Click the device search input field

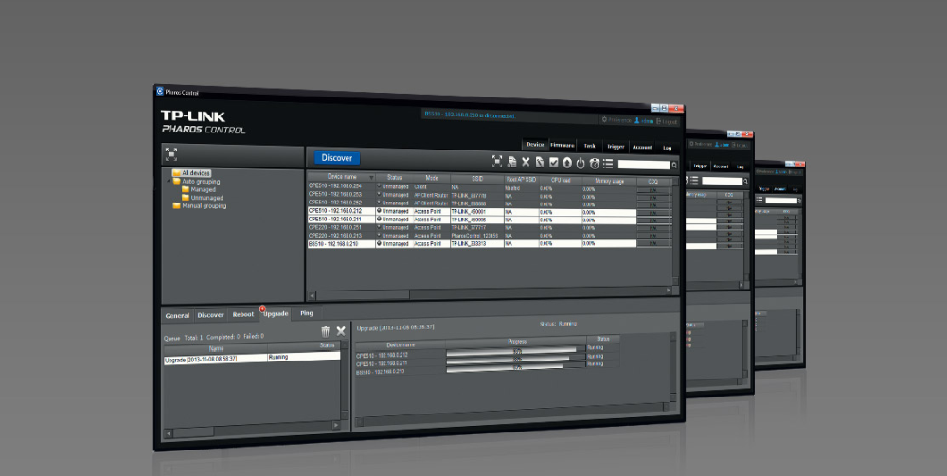[643, 165]
